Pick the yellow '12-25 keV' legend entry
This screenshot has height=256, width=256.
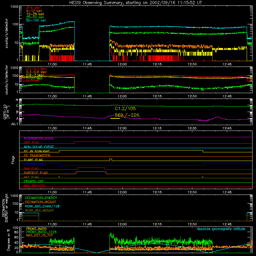click(35, 14)
